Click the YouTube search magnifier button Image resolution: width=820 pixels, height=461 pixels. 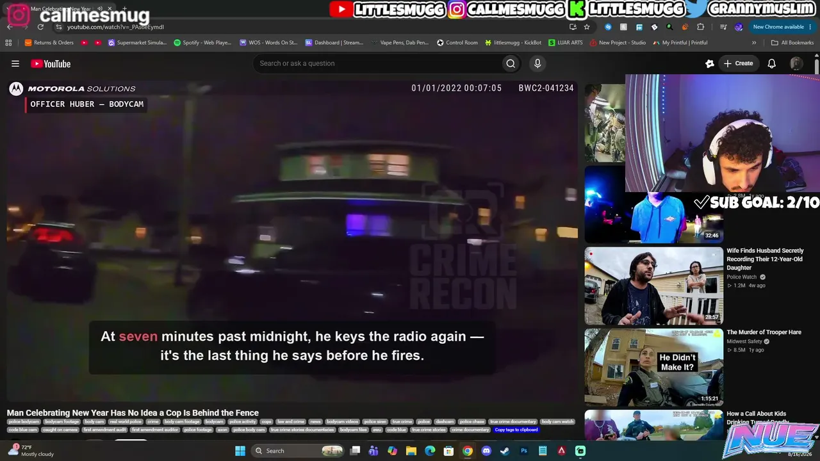511,63
